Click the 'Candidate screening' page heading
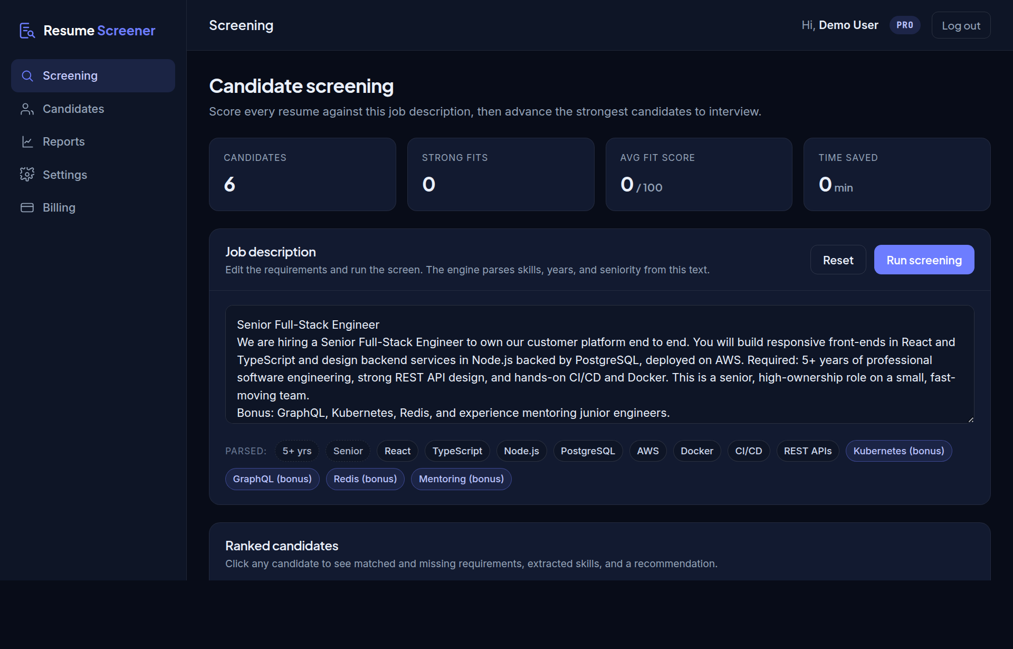This screenshot has width=1013, height=649. click(x=301, y=87)
